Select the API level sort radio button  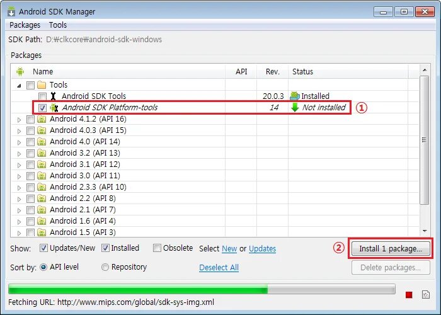[x=43, y=267]
